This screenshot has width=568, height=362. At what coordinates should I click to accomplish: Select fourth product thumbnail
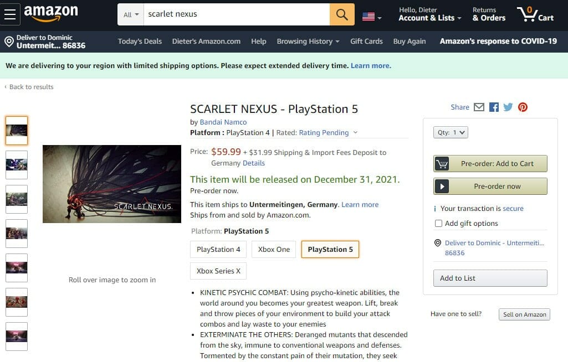click(17, 234)
